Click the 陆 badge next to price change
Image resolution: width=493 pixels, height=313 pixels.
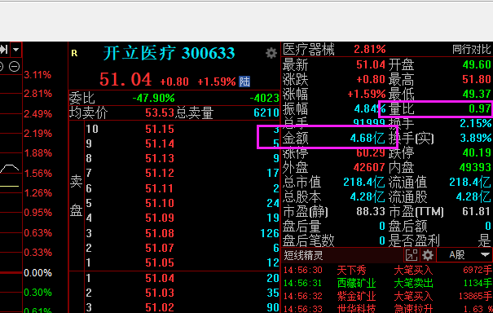pos(244,82)
